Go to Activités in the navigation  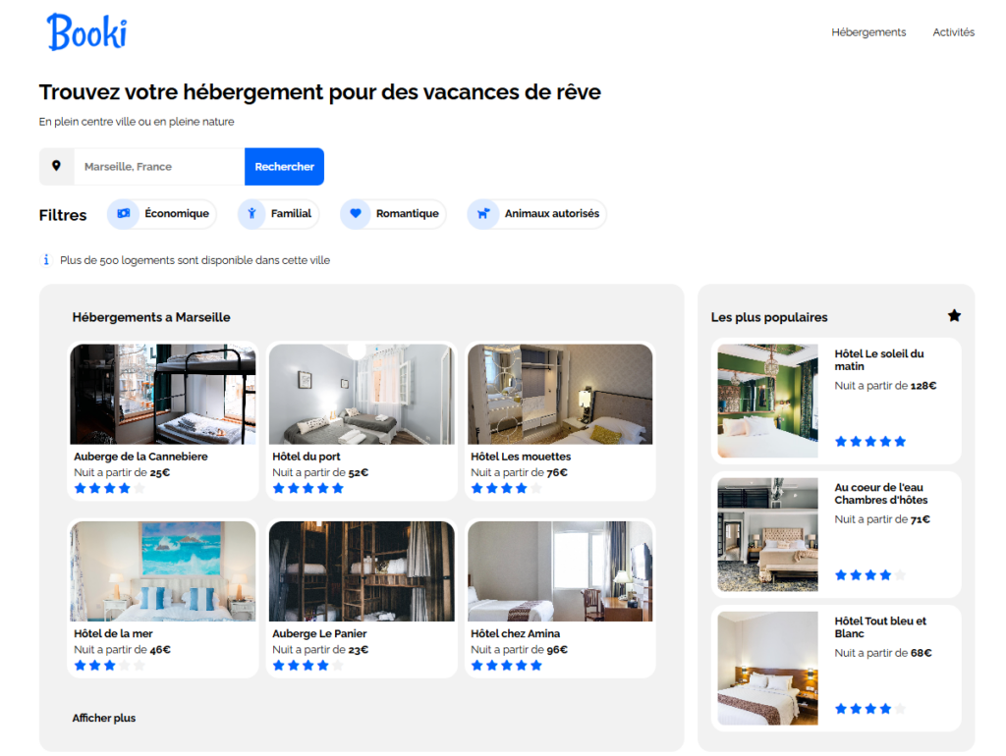pos(953,32)
